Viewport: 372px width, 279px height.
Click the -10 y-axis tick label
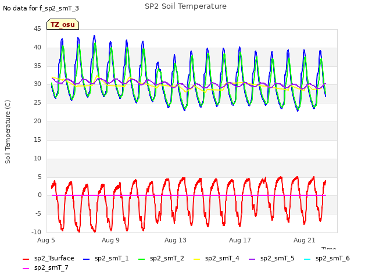[36, 232]
